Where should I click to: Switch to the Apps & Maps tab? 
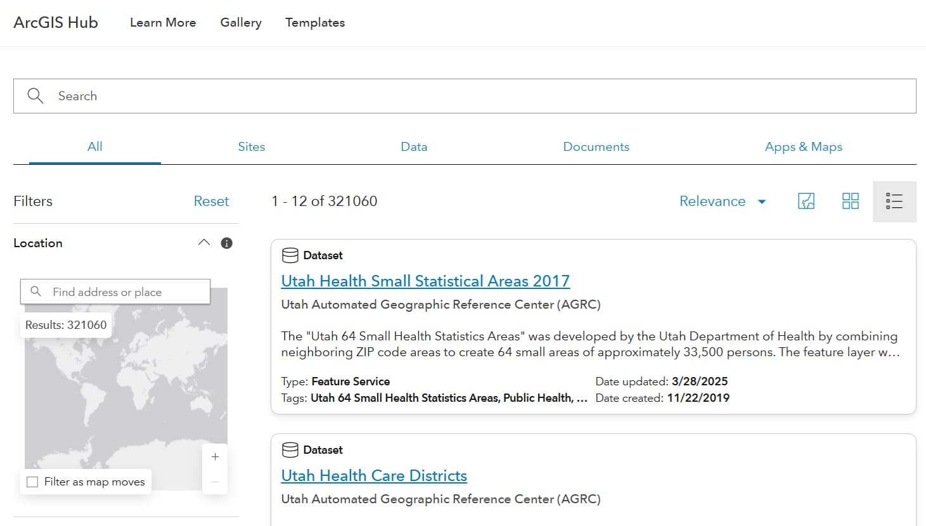(x=804, y=146)
